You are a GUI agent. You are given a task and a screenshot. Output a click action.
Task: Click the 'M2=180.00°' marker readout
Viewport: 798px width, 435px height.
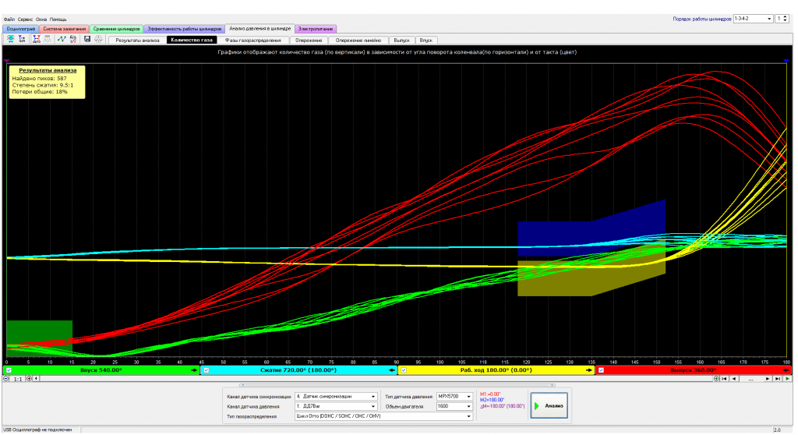493,401
